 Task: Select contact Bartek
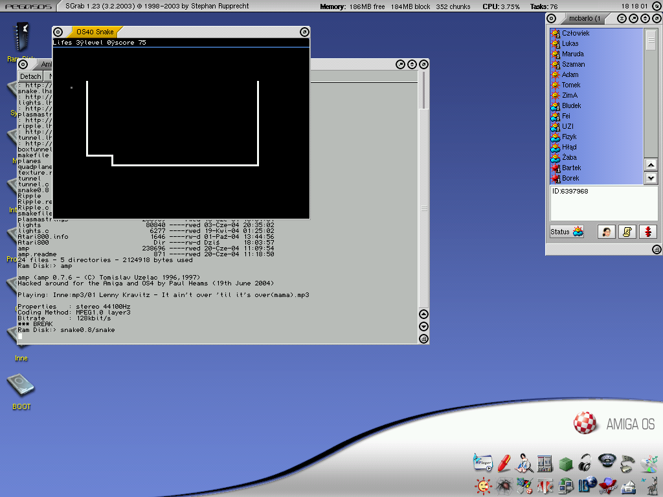596,168
